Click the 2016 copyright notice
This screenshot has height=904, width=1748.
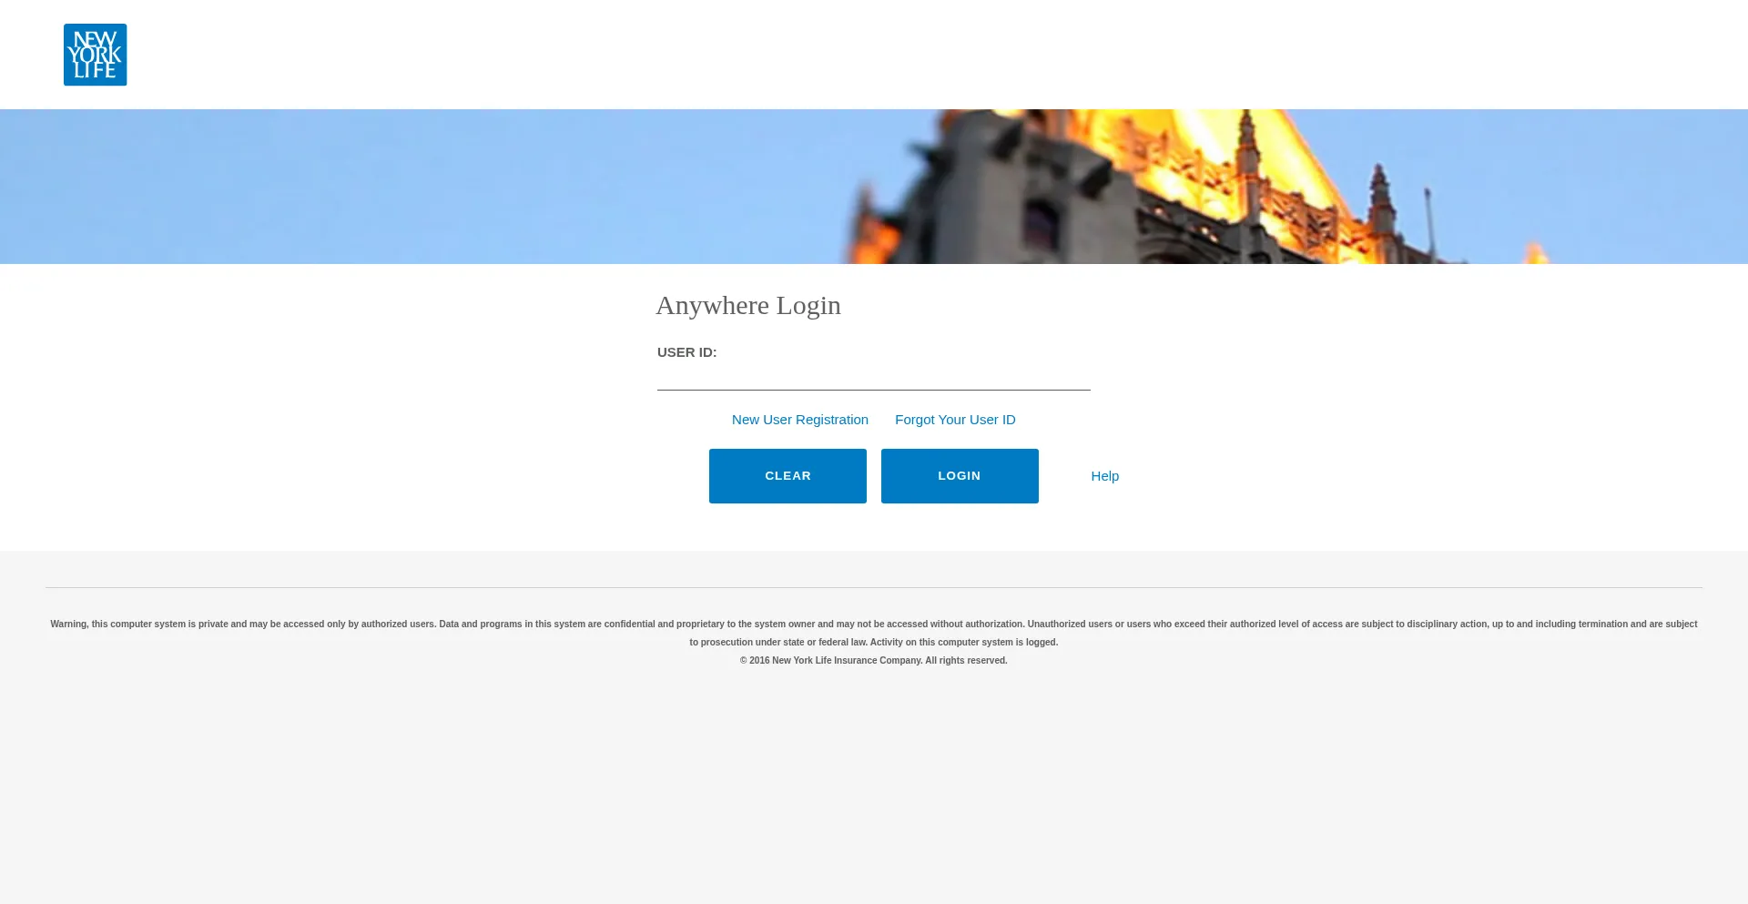point(873,661)
